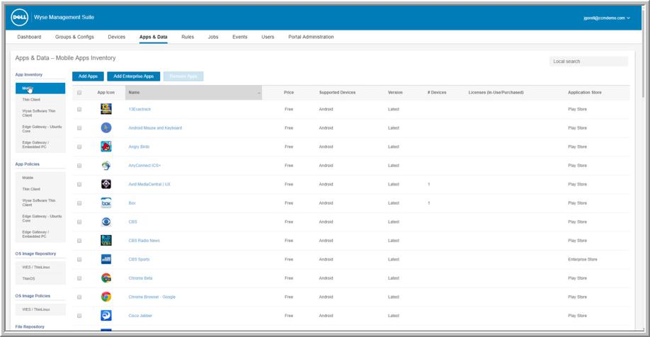Click the AnyConnect ICS+ app icon
Viewport: 650px width, 337px height.
[x=106, y=166]
